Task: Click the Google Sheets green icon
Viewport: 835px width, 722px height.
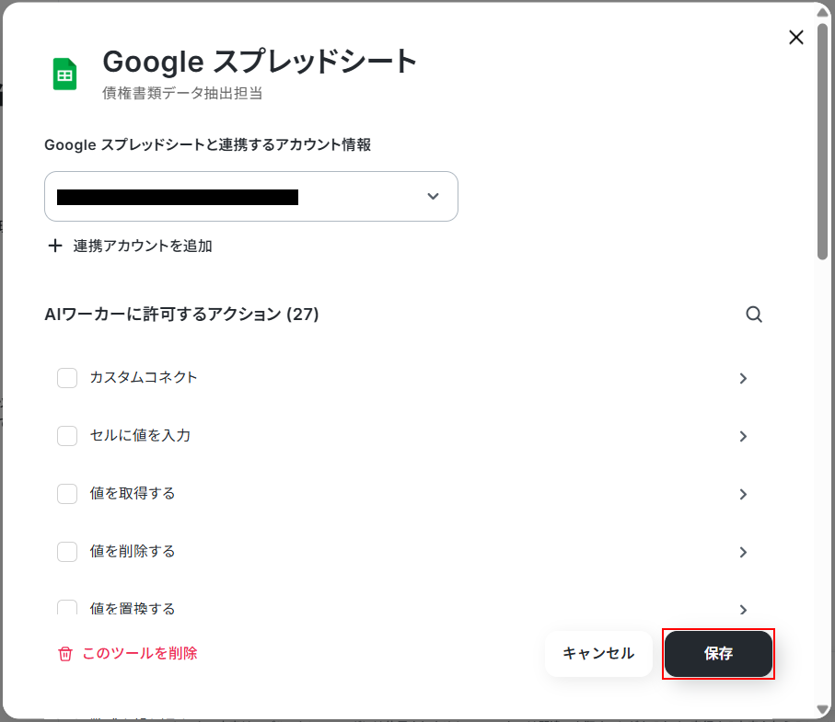Action: (64, 74)
